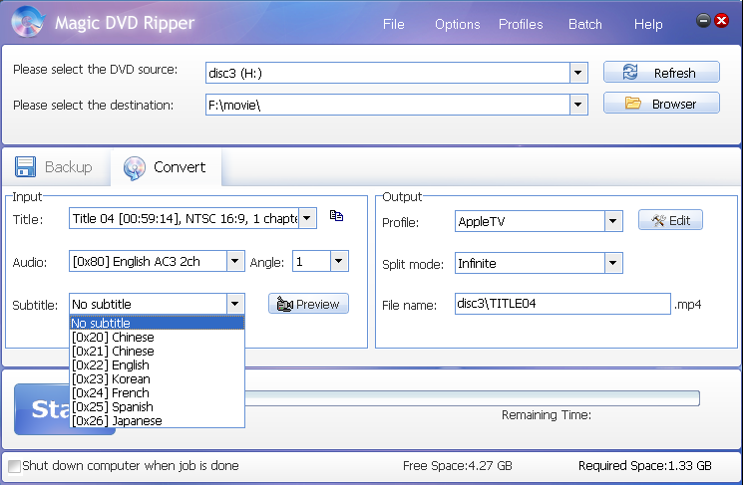Minimize the Magic DVD Ripper window

pos(703,20)
